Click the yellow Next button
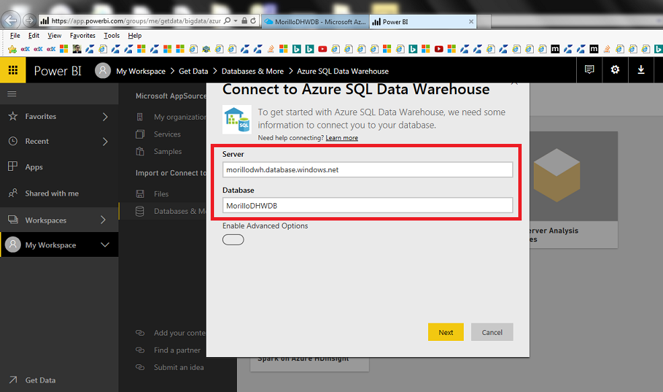The height and width of the screenshot is (392, 663). coord(446,332)
